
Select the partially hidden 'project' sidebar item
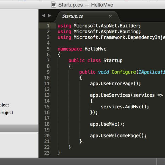[x=7, y=112]
